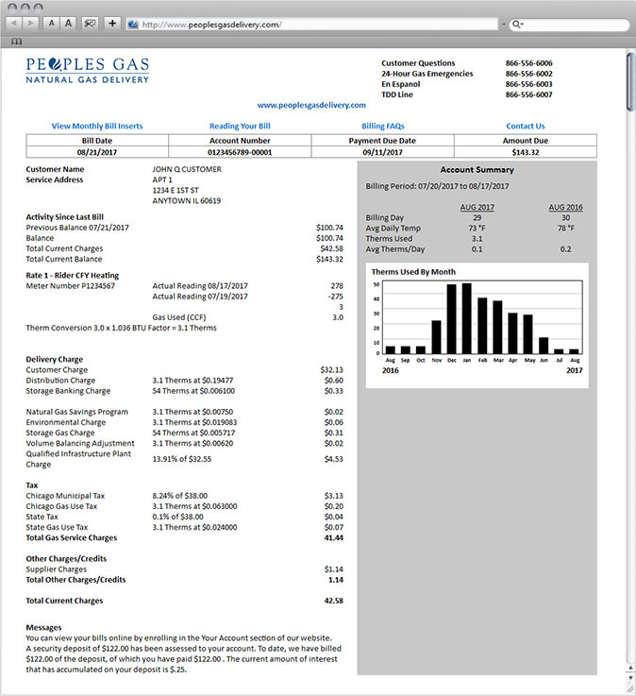Click the site favicon in the address bar
This screenshot has height=696, width=636.
pos(133,25)
